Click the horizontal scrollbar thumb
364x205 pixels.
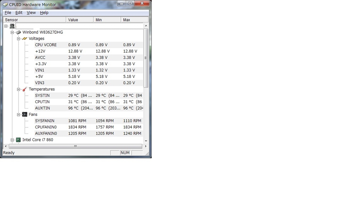(75, 146)
